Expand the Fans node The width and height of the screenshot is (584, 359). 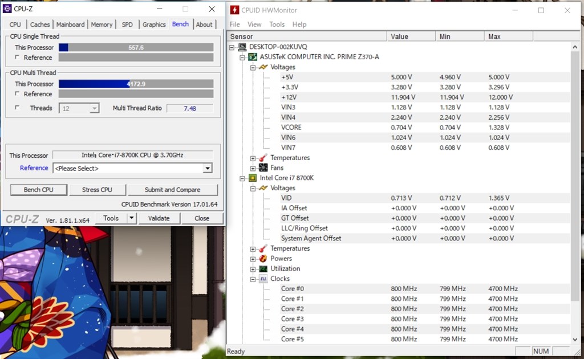[253, 168]
